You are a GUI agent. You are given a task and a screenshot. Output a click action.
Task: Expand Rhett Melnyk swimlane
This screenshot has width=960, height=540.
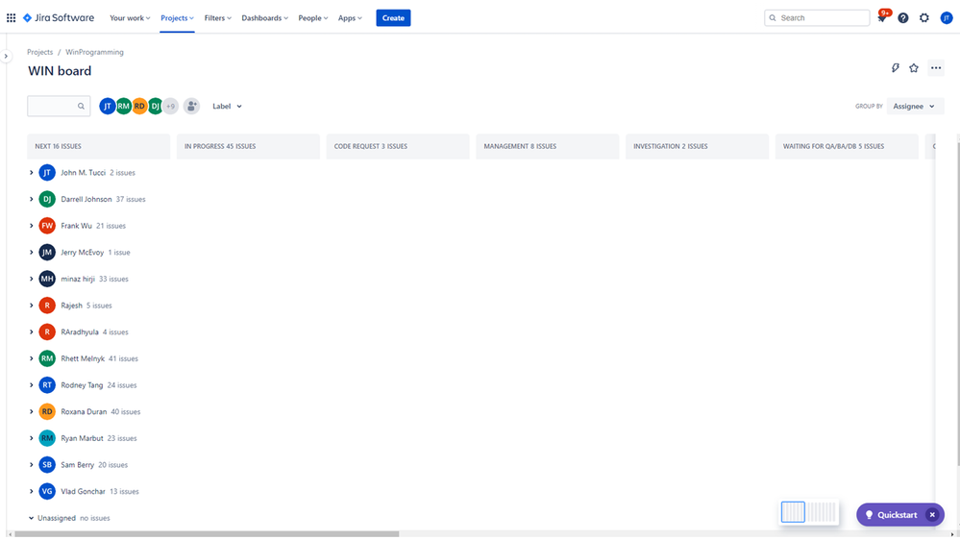click(31, 358)
